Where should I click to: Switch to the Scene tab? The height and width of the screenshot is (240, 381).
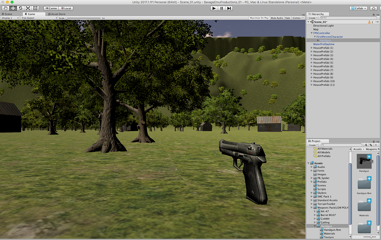pyautogui.click(x=7, y=14)
